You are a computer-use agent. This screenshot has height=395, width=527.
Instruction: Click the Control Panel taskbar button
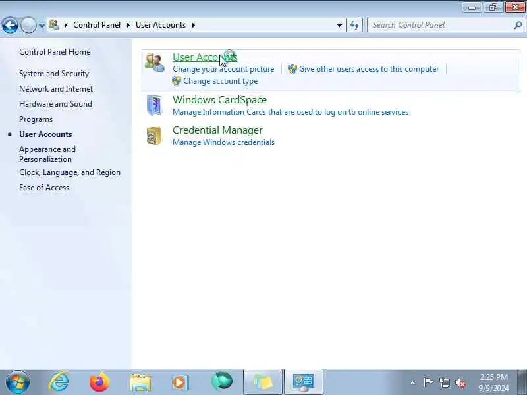(x=304, y=382)
